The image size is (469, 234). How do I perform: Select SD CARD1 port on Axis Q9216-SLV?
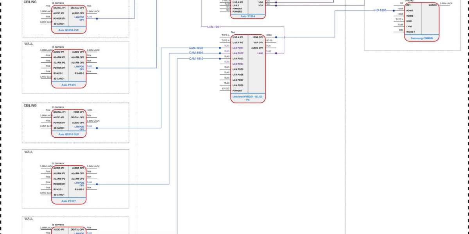tap(59, 128)
